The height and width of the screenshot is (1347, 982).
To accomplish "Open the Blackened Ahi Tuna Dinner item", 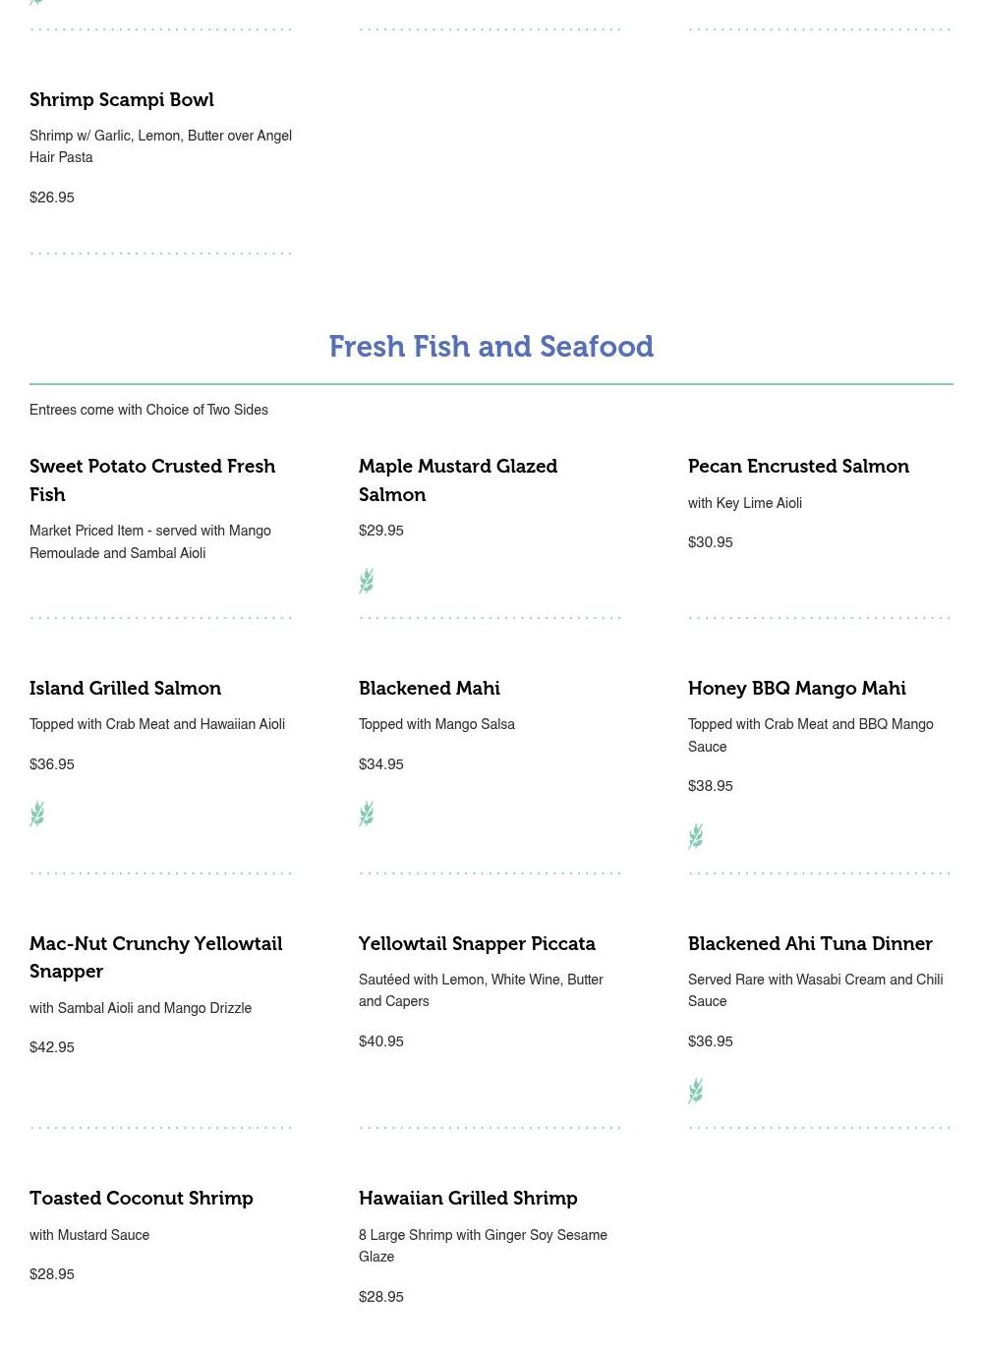I will point(810,944).
